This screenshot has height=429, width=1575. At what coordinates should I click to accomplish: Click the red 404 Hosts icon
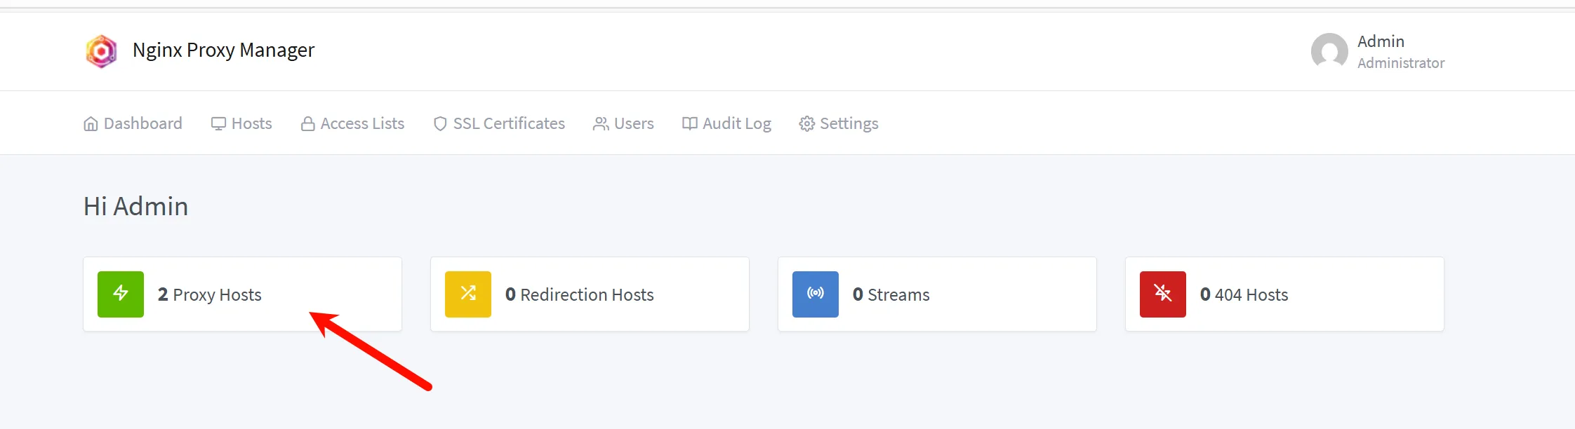(1163, 294)
